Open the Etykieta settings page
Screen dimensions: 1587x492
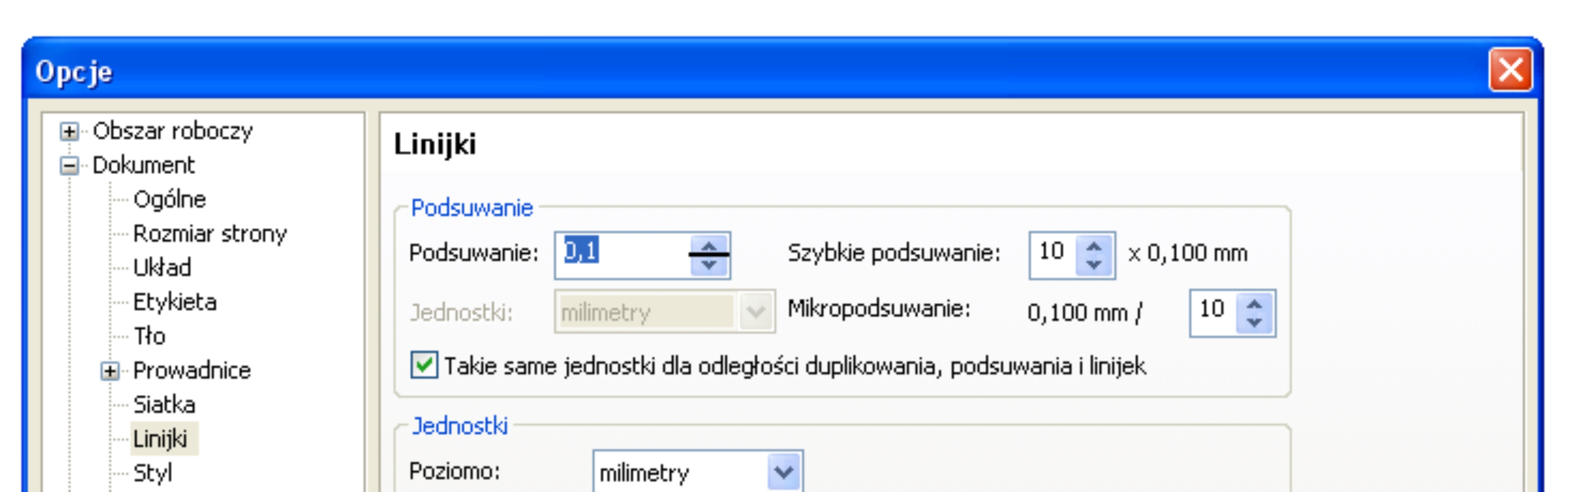pyautogui.click(x=174, y=302)
